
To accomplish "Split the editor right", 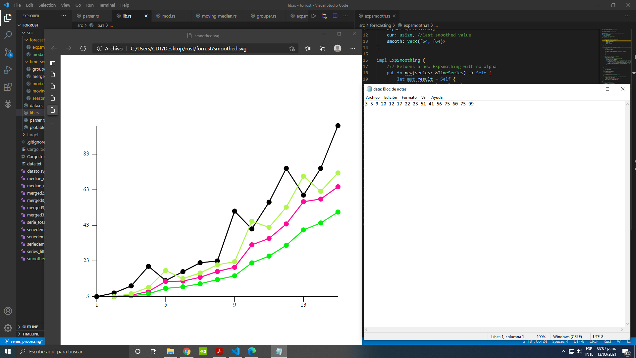I will (x=335, y=16).
